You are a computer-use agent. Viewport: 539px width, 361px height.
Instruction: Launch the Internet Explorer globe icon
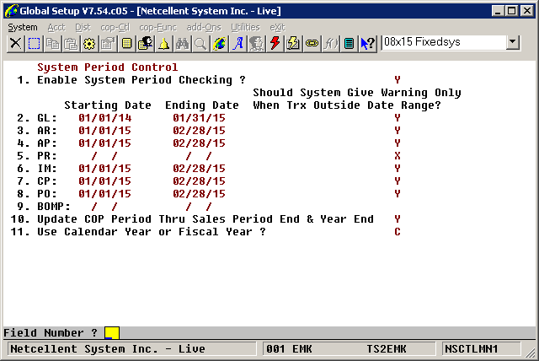[219, 43]
